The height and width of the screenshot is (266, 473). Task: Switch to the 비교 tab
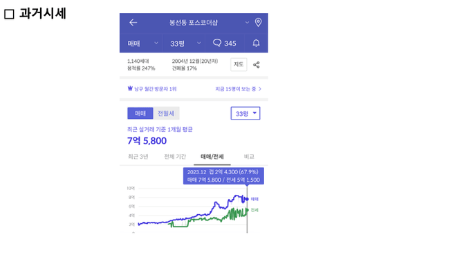pyautogui.click(x=249, y=157)
